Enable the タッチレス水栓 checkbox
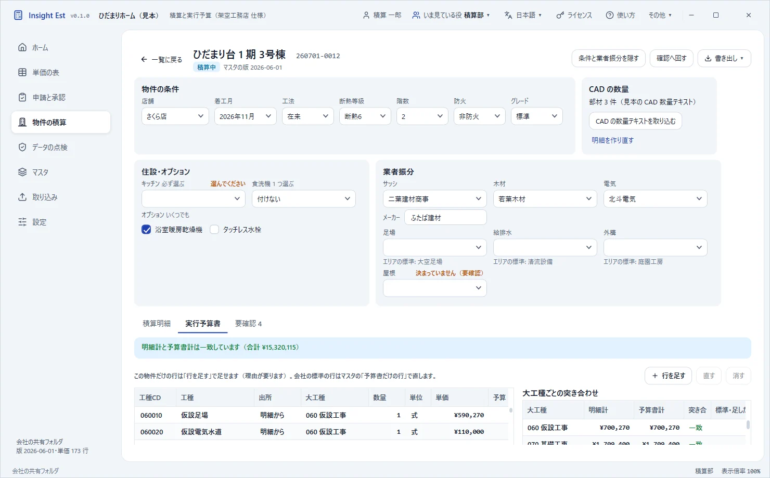 (214, 230)
